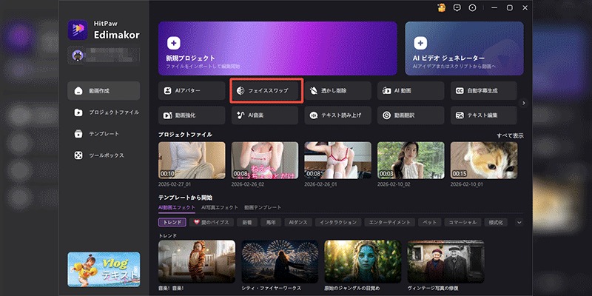Open the 原始のジャングルの目覚め template
This screenshot has height=296, width=592.
363,261
